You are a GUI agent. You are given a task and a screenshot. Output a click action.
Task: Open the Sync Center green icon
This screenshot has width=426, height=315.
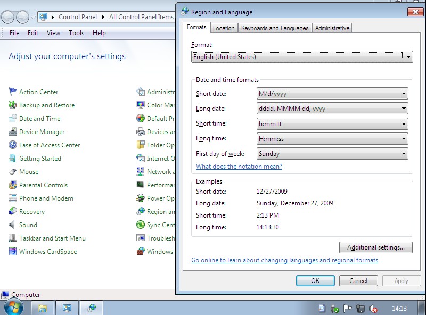[141, 225]
